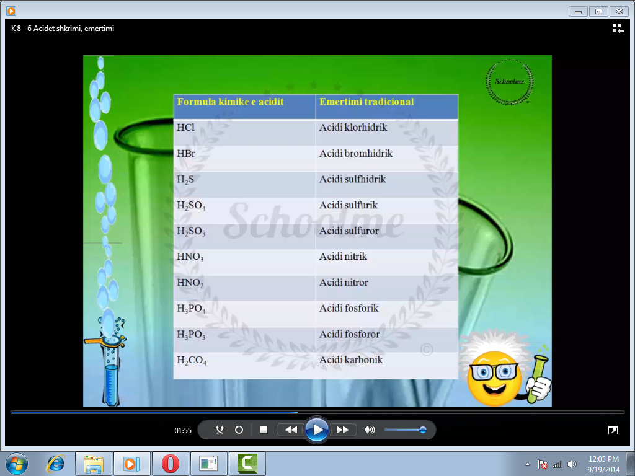The height and width of the screenshot is (476, 635).
Task: Click the previous/rewind button
Action: (291, 430)
